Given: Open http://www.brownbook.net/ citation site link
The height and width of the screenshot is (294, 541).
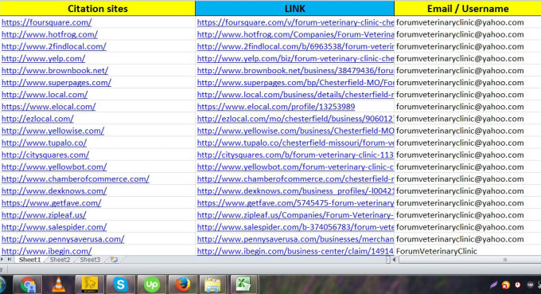Looking at the screenshot, I should (55, 71).
